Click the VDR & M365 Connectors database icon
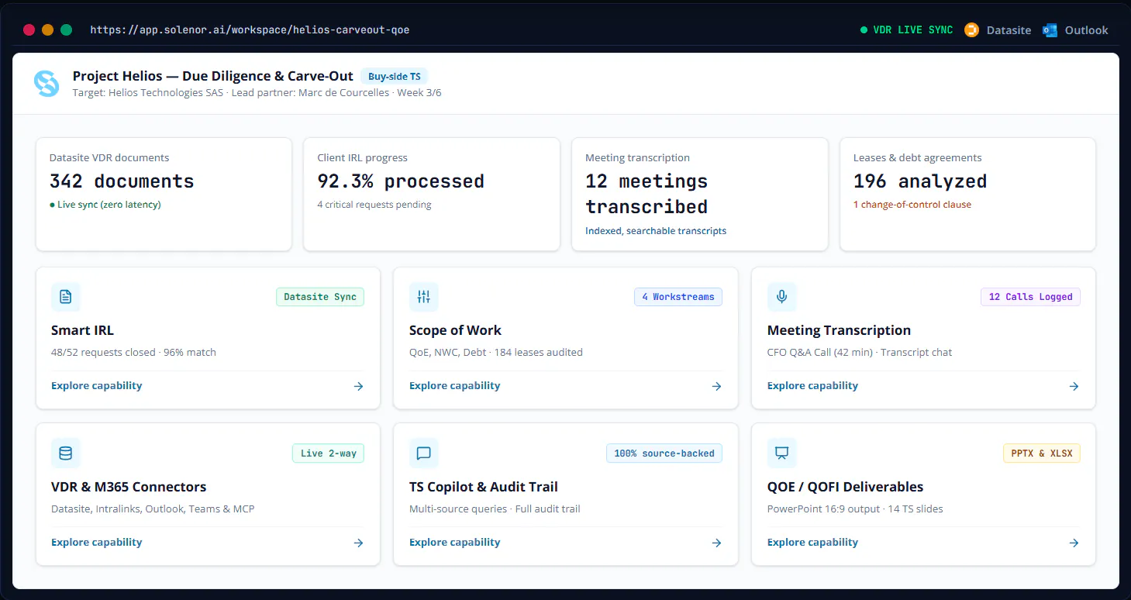This screenshot has width=1131, height=600. tap(66, 453)
